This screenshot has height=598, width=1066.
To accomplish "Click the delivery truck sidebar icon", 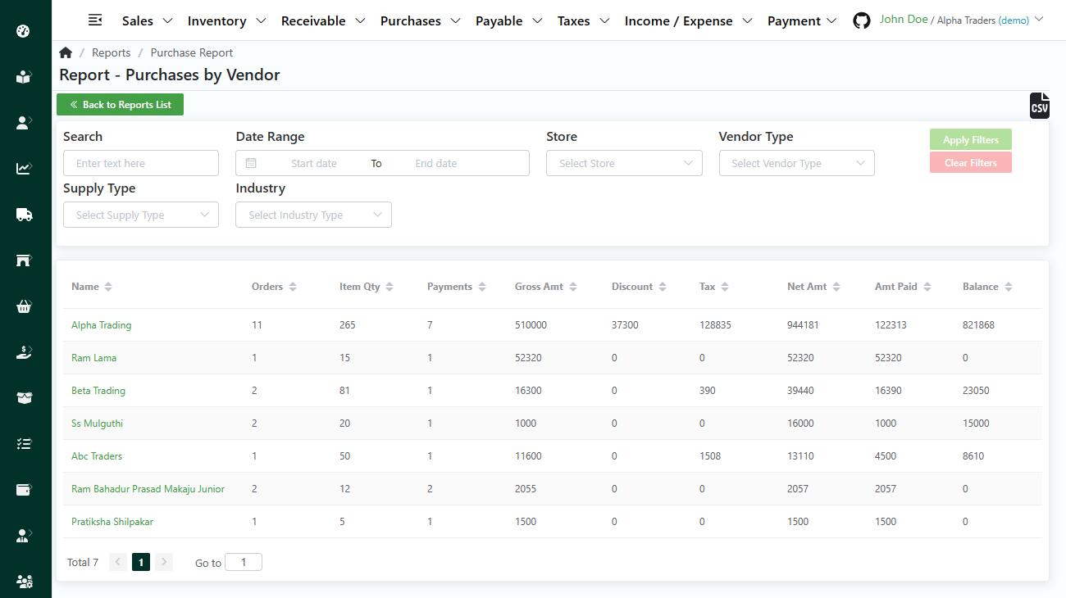I will tap(24, 215).
